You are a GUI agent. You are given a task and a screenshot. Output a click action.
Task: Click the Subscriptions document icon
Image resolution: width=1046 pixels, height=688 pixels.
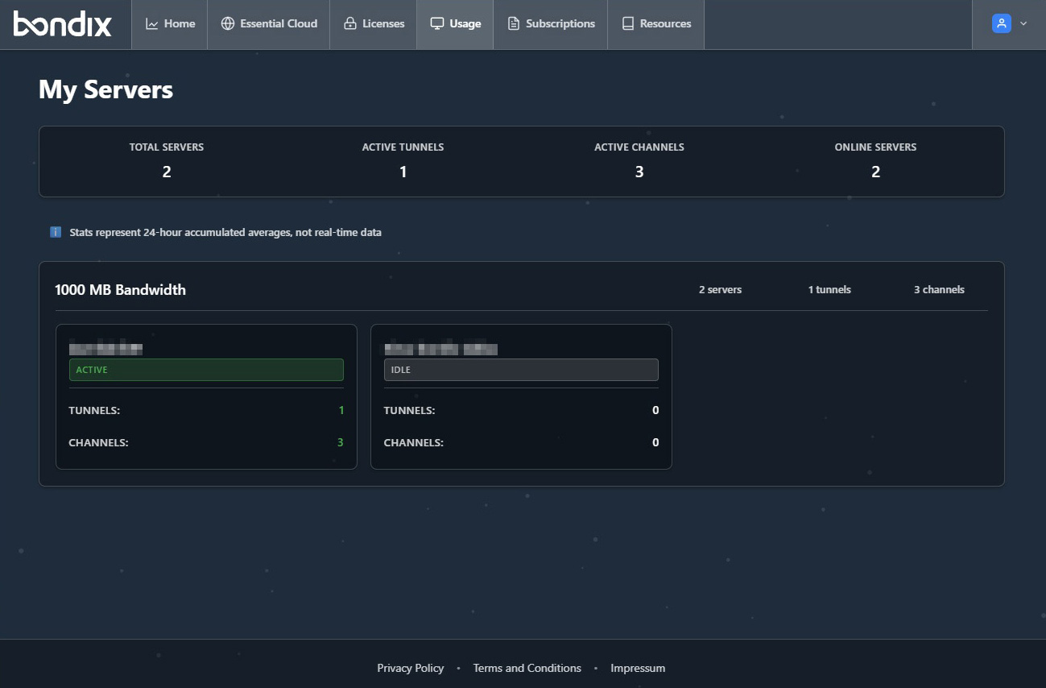coord(513,24)
